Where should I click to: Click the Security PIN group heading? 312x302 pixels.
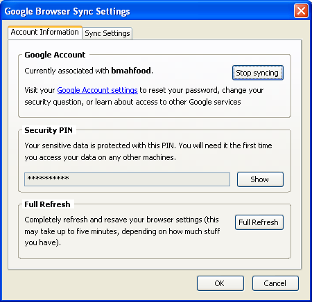pos(49,130)
